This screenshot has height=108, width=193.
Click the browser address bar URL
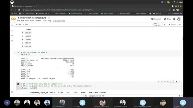click(x=59, y=10)
